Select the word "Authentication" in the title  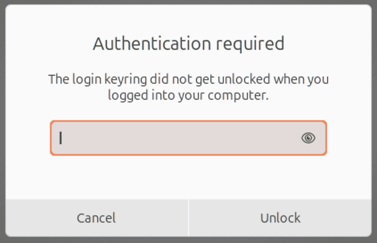click(x=152, y=44)
